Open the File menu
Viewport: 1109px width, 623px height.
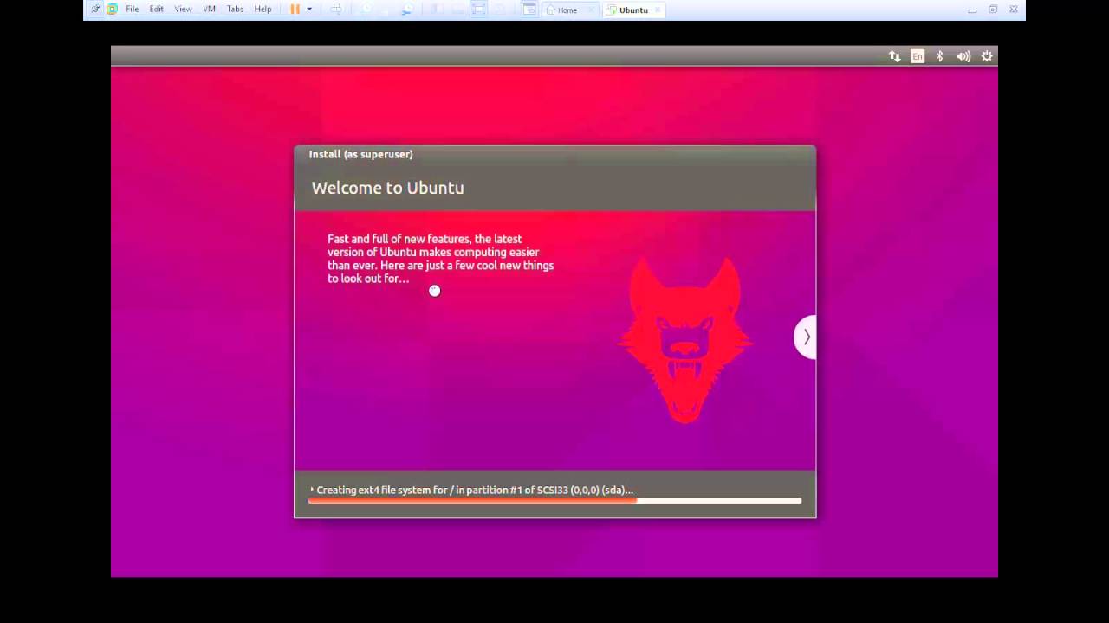(132, 10)
